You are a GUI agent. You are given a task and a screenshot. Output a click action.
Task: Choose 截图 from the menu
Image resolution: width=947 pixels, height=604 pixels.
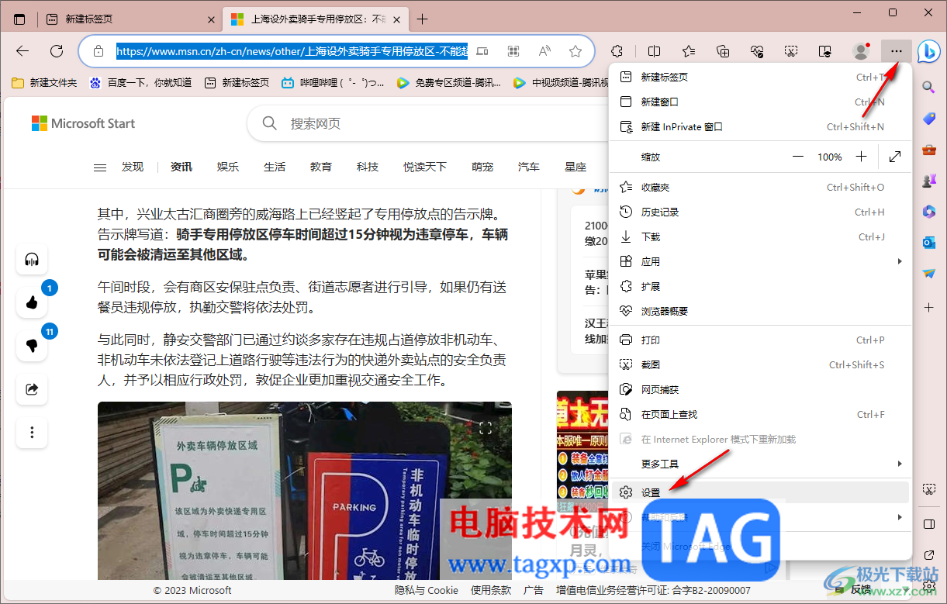point(761,364)
